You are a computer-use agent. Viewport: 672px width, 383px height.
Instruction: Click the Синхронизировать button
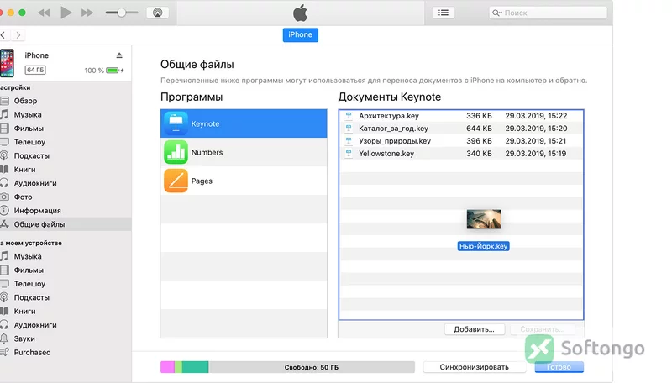(x=474, y=367)
